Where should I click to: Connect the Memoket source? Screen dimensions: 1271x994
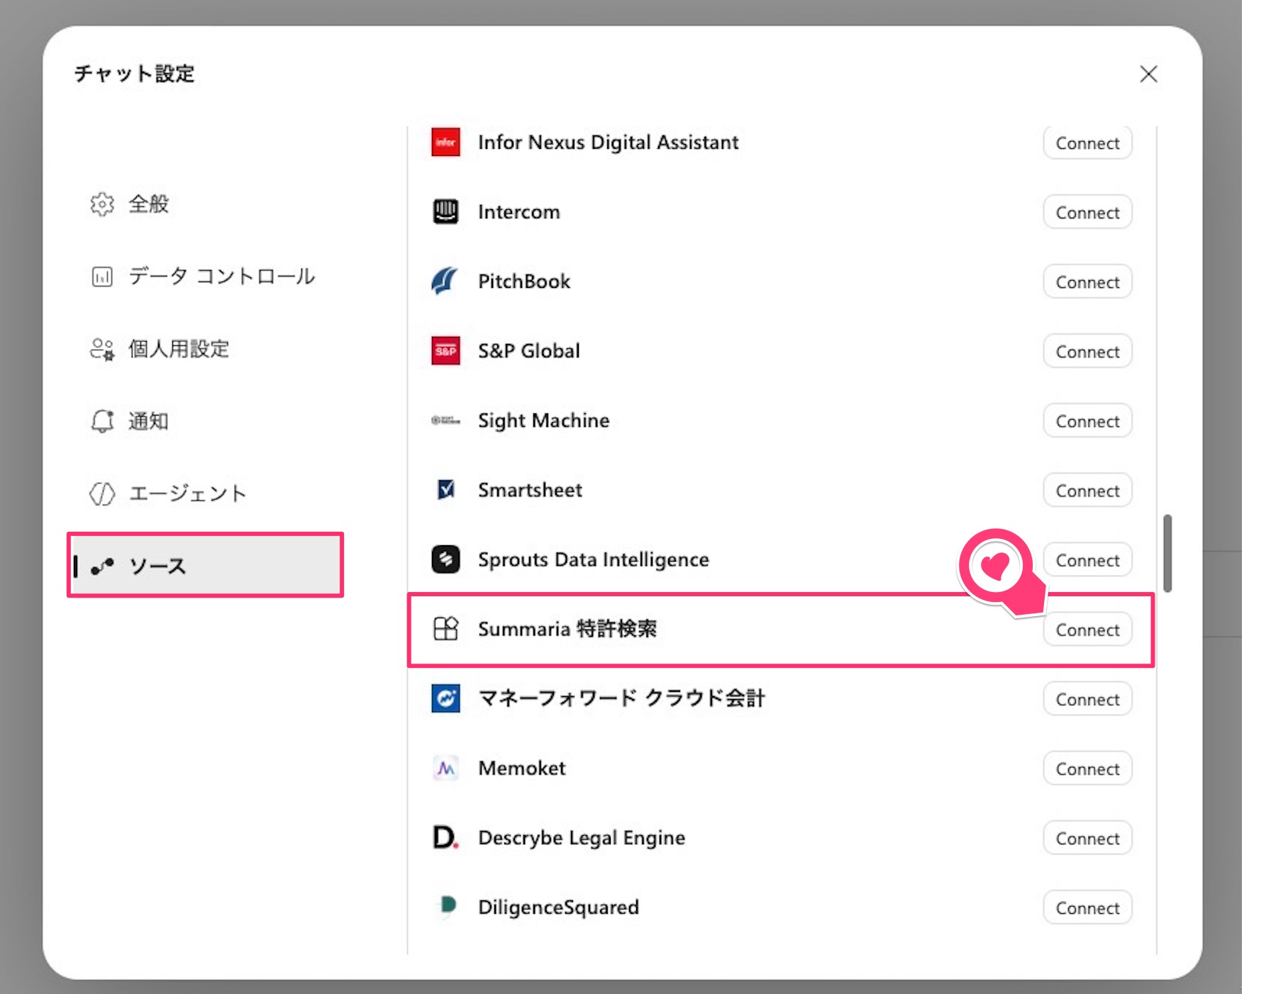1087,768
